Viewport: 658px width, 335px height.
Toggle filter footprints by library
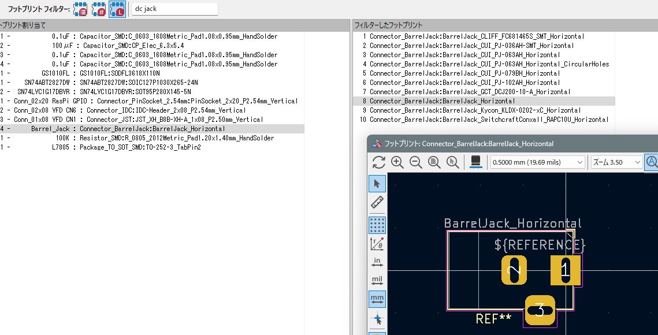pyautogui.click(x=117, y=9)
